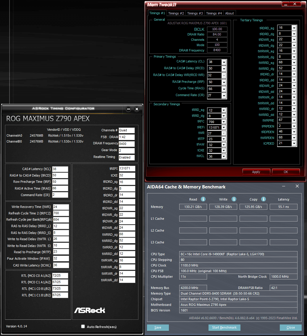Open the Command Rate (CR) dropdown
307x336 pixels.
click(x=224, y=96)
